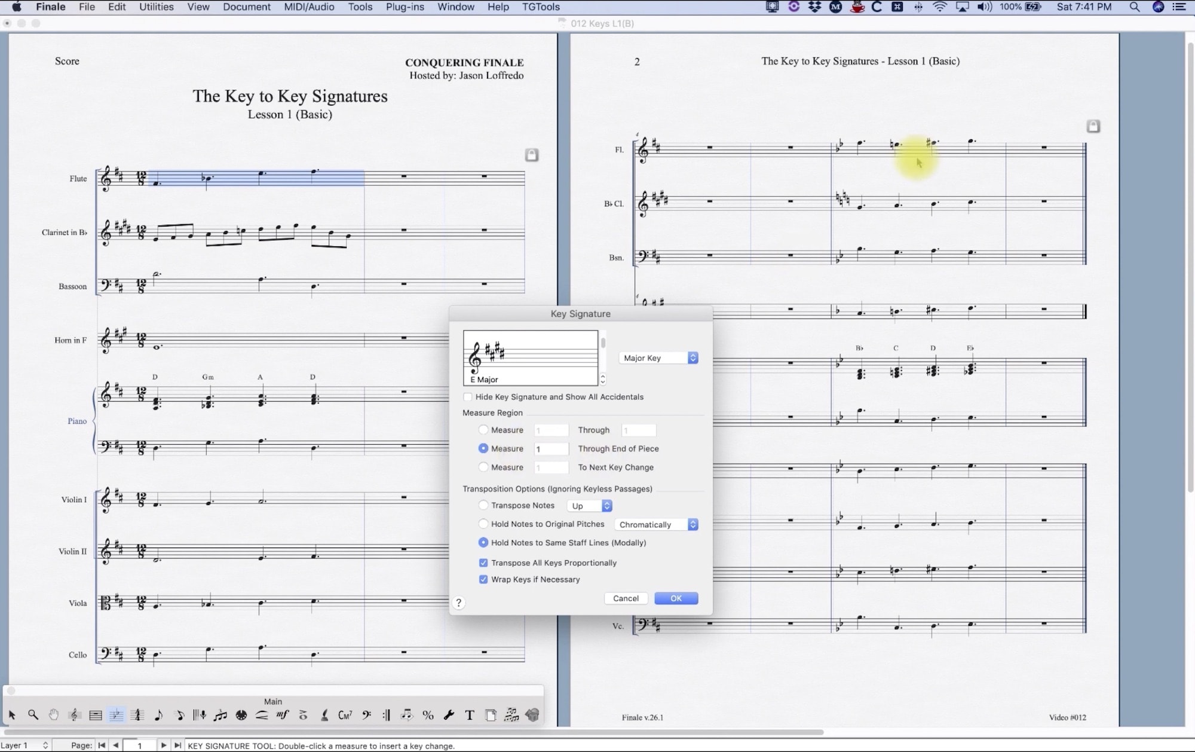The width and height of the screenshot is (1195, 752).
Task: Select the Selection arrow tool
Action: pos(12,715)
